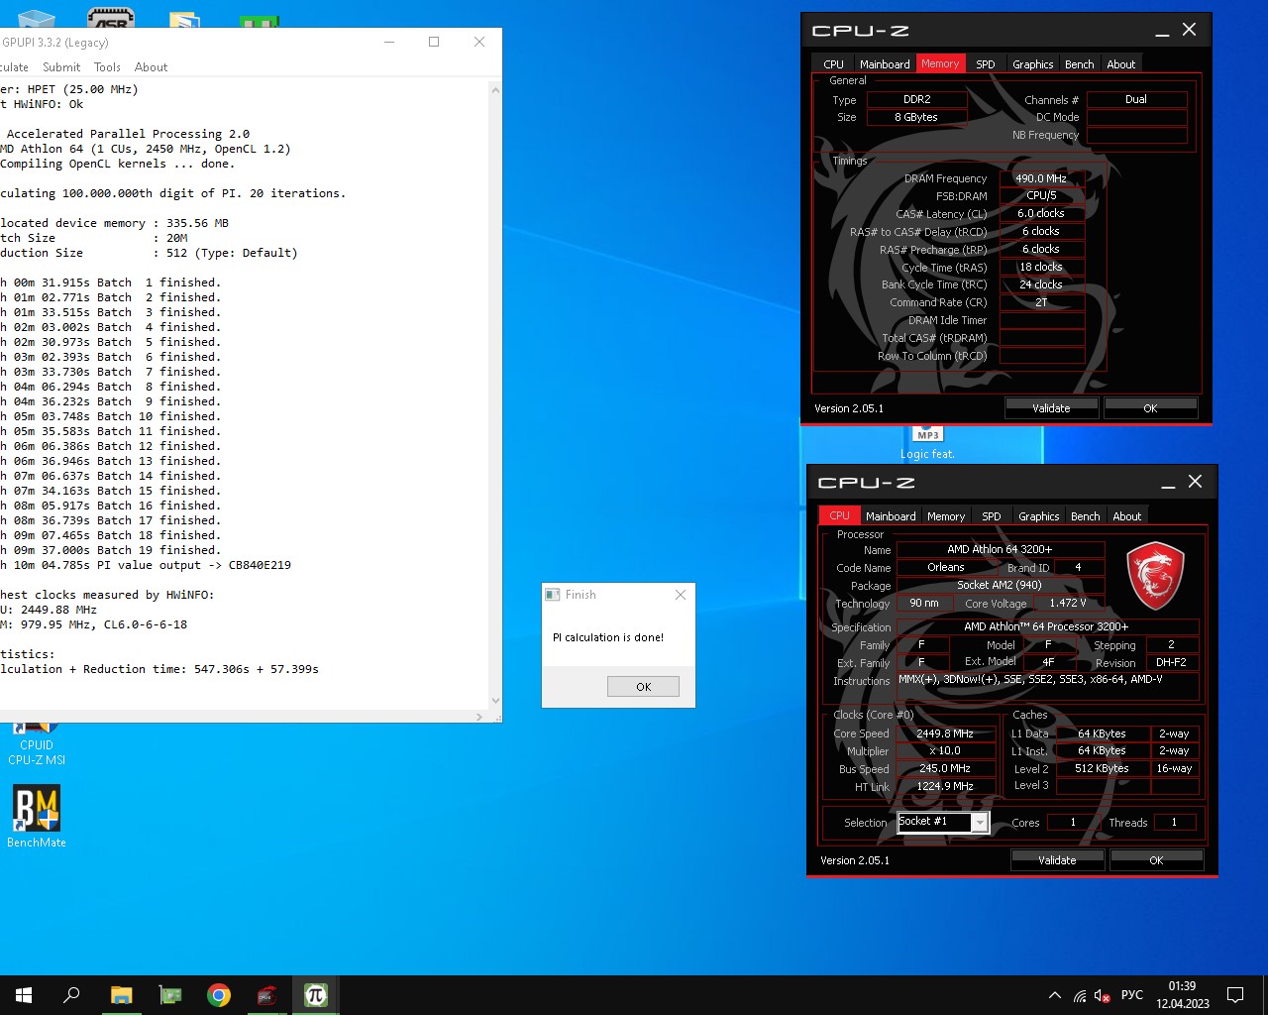Open Graphics tab in lower CPU-Z

coord(1039,515)
